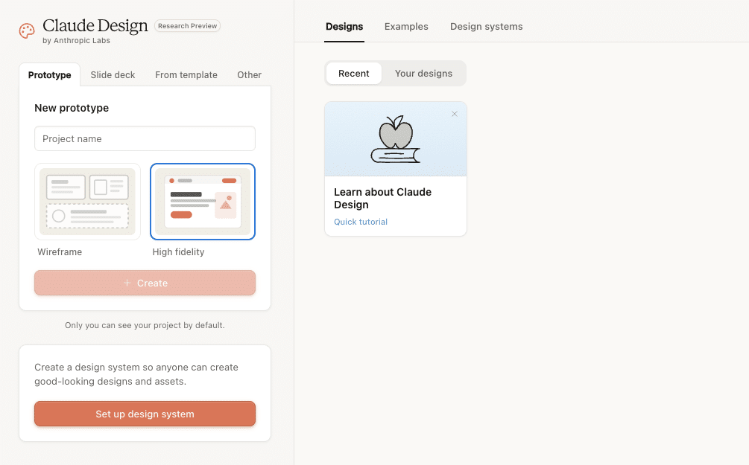Select the High fidelity prototype style
Image resolution: width=749 pixels, height=465 pixels.
(203, 202)
